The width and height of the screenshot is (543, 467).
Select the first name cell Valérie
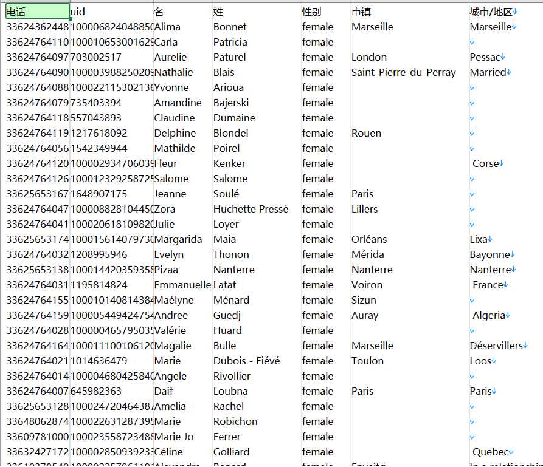point(183,331)
